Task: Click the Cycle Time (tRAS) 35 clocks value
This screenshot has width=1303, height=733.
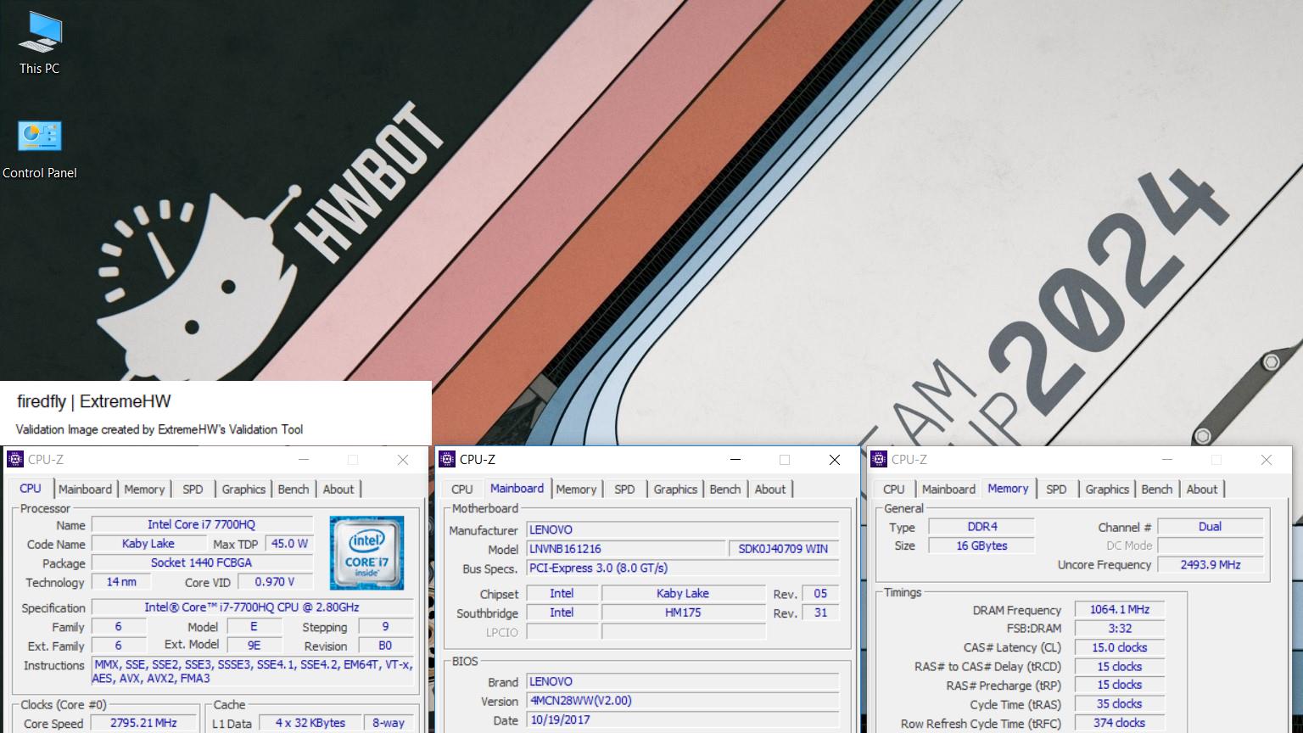Action: click(x=1120, y=704)
